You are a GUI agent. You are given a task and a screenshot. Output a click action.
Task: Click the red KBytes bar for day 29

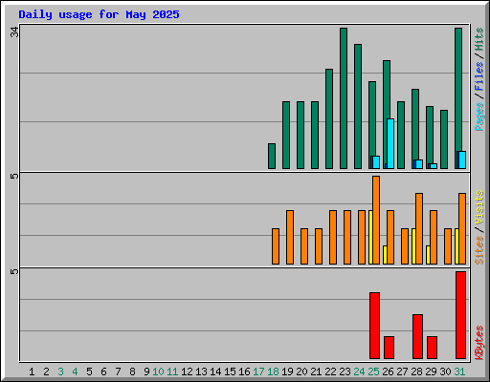[x=433, y=348]
